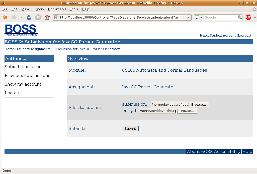The height and width of the screenshot is (174, 257).
Task: Click the Stop loading icon
Action: point(38,17)
